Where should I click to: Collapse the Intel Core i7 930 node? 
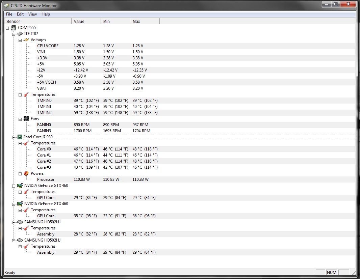click(x=14, y=137)
